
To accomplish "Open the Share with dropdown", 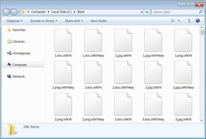I will (x=74, y=21).
